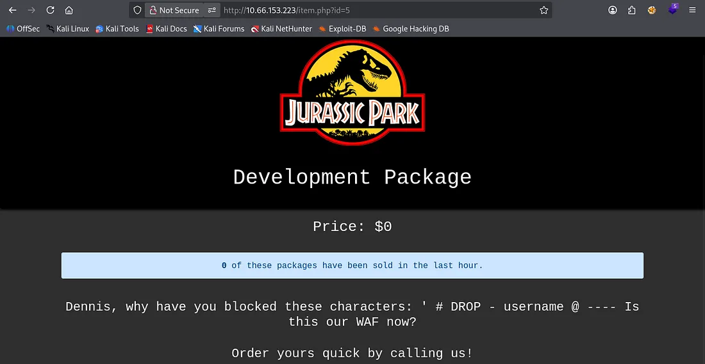The width and height of the screenshot is (705, 364).
Task: Click the browser back arrow
Action: (x=13, y=10)
